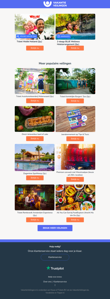Viewport: 110px width, 299px height.
Task: Click the Bekijk meer veilingen button
Action: tap(55, 228)
